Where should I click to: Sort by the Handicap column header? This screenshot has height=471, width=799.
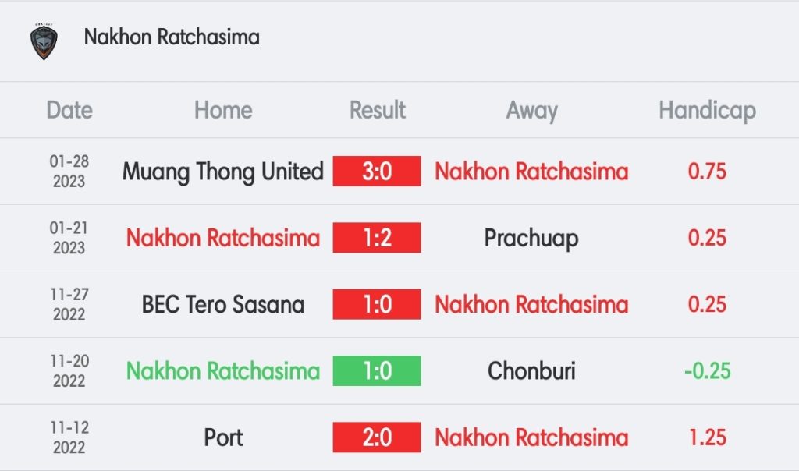(707, 110)
